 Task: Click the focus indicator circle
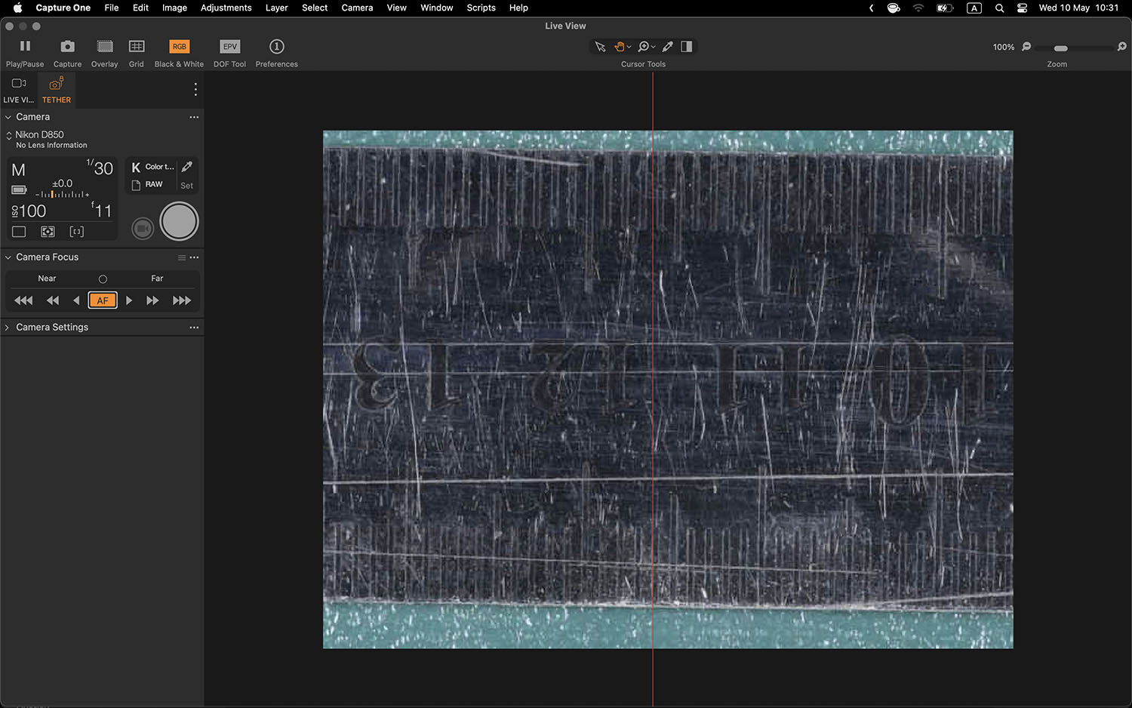(x=103, y=279)
